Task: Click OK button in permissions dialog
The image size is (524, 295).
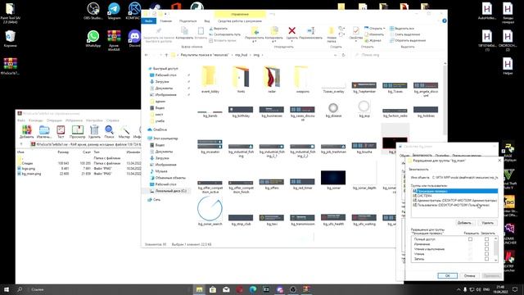Action: 447,275
